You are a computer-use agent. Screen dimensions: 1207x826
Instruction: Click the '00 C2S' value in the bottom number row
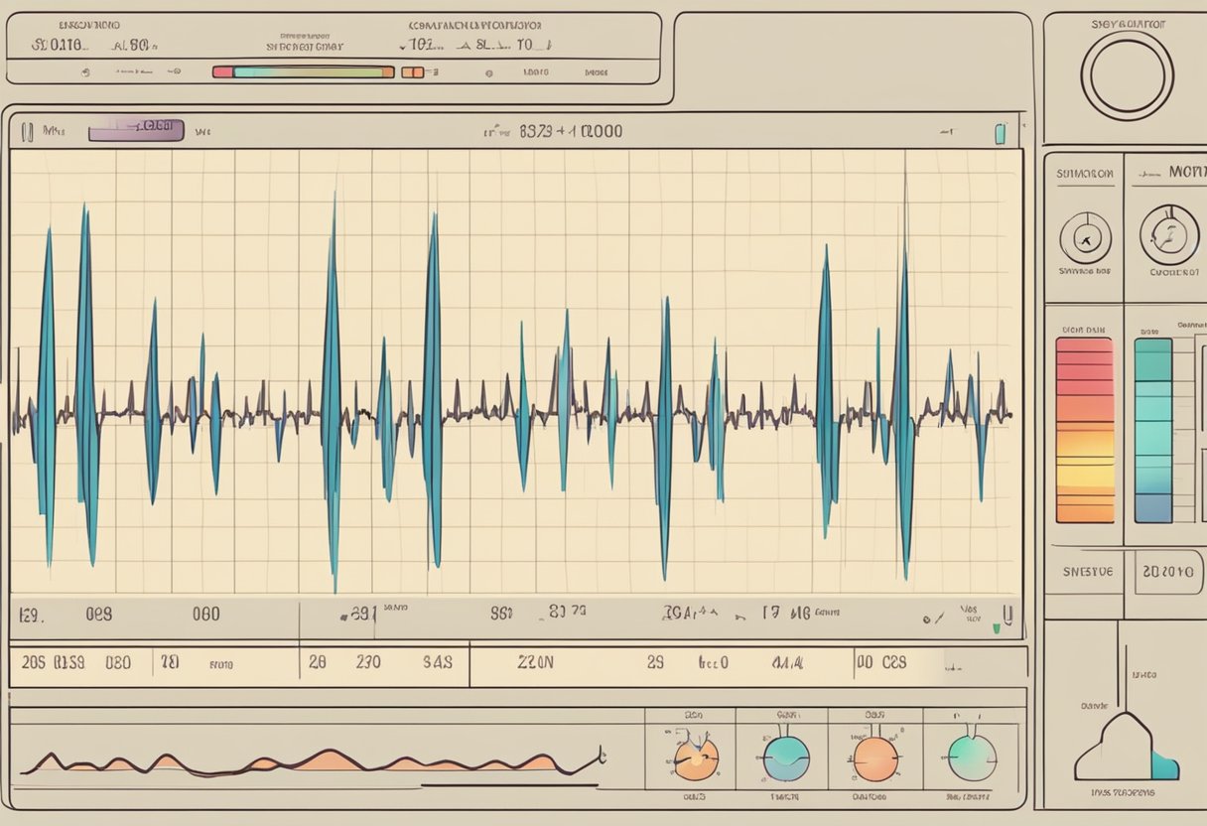882,662
